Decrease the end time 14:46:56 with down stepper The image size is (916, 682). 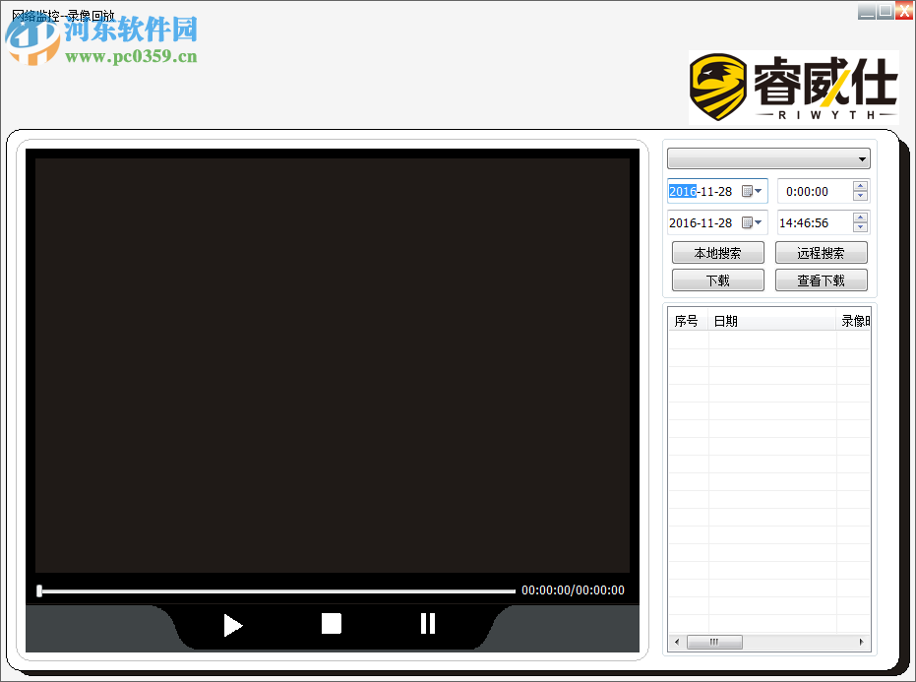click(859, 227)
